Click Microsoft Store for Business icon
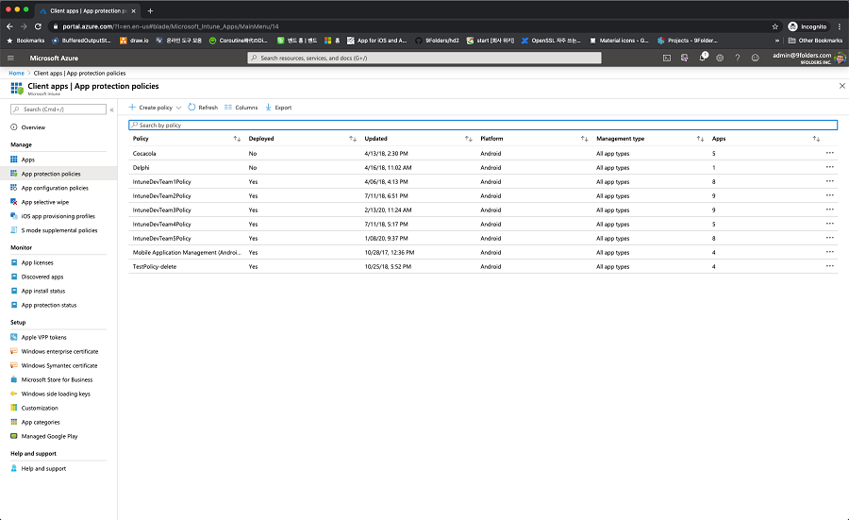 (14, 379)
